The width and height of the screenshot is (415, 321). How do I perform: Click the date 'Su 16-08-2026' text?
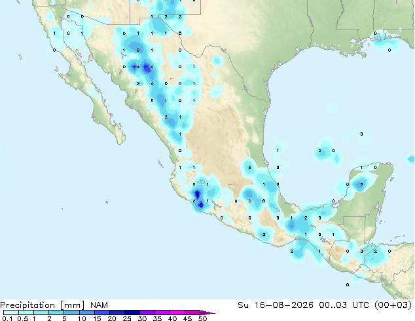pyautogui.click(x=276, y=305)
